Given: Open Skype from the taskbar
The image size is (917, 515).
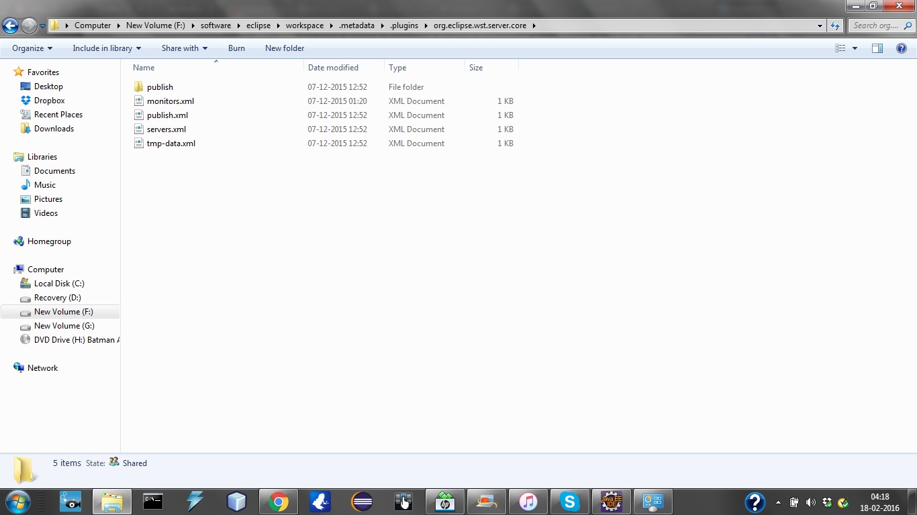Looking at the screenshot, I should (569, 502).
